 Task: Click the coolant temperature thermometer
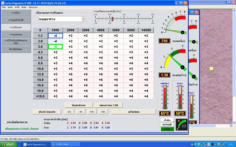pos(165,97)
